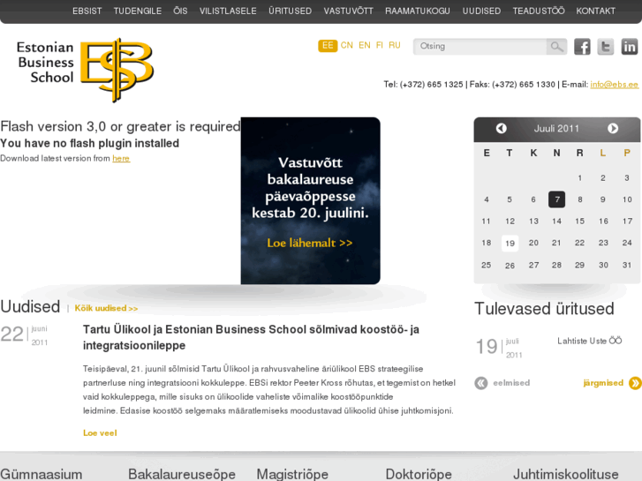The width and height of the screenshot is (642, 481).
Task: Open the Tartu Ülikool news headline
Action: point(251,337)
